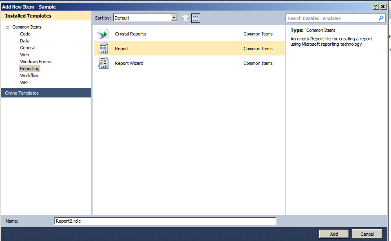Switch to medium icons list view

(x=196, y=18)
